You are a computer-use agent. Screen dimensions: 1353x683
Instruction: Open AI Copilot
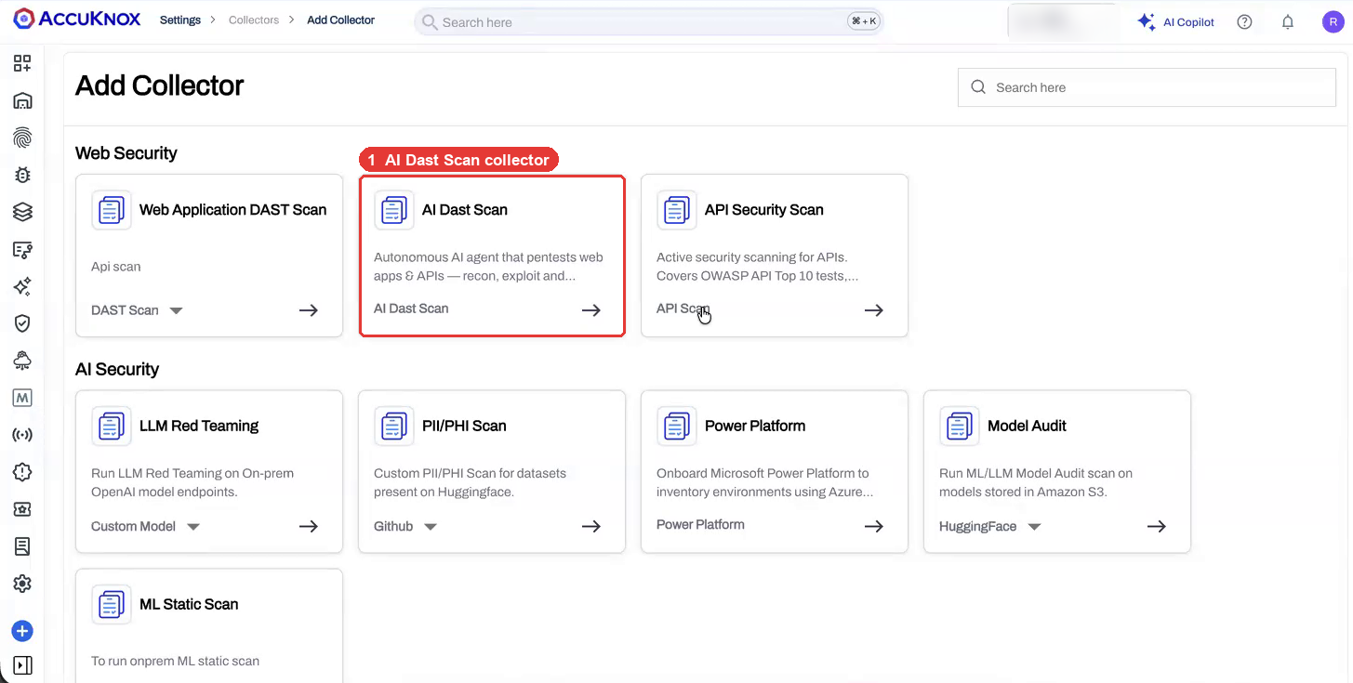[1175, 22]
